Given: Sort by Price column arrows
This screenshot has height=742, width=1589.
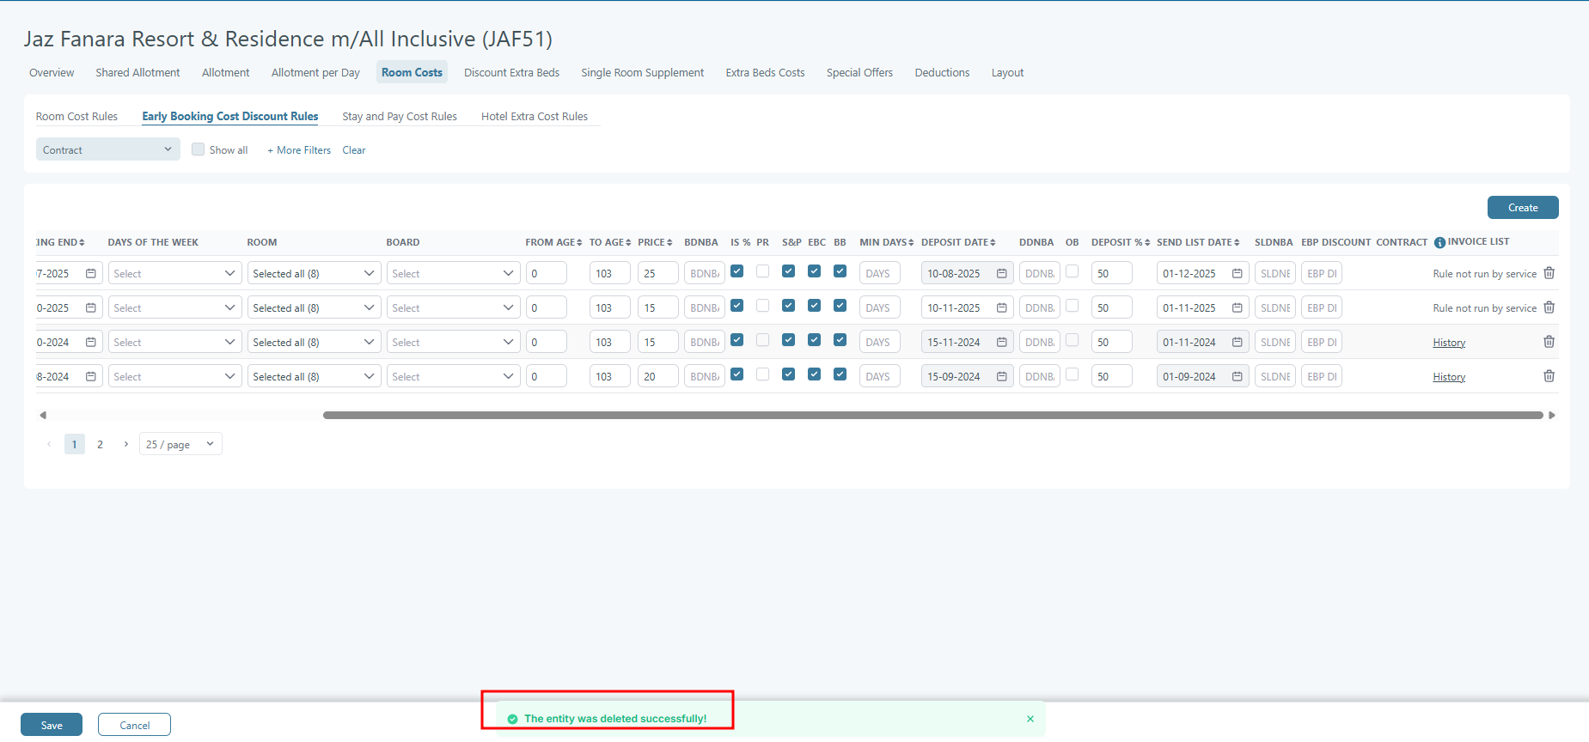Looking at the screenshot, I should 669,243.
